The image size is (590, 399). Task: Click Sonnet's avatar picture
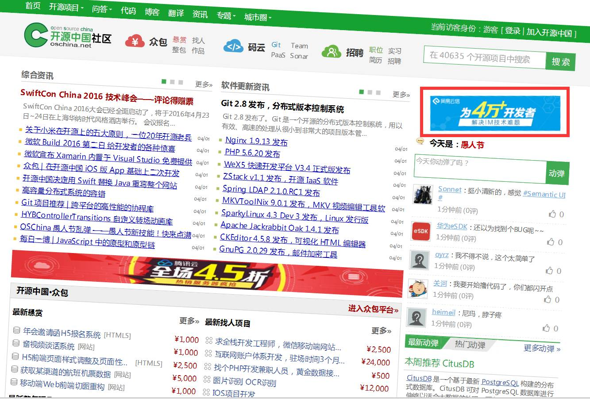click(x=422, y=194)
